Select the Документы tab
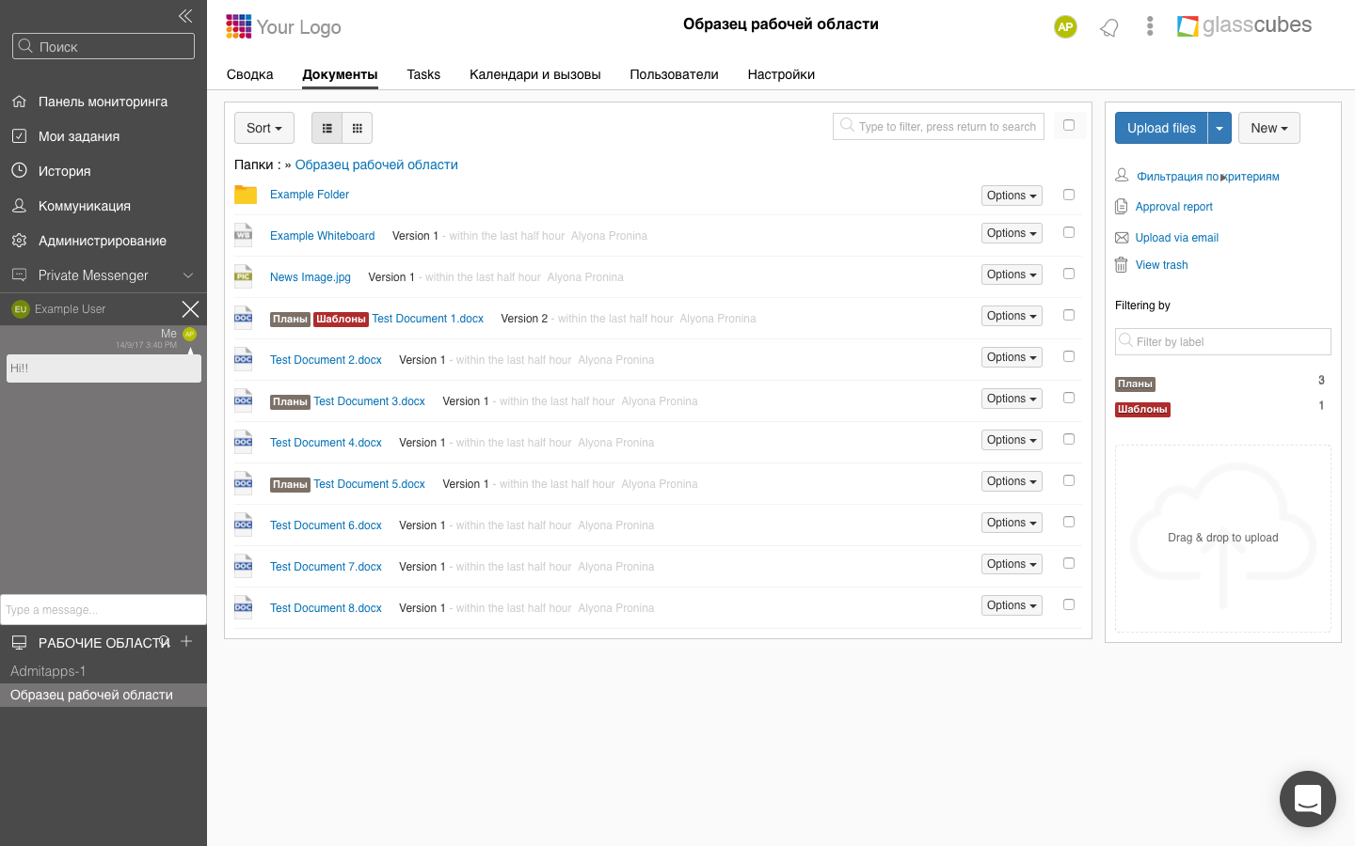 pos(341,74)
